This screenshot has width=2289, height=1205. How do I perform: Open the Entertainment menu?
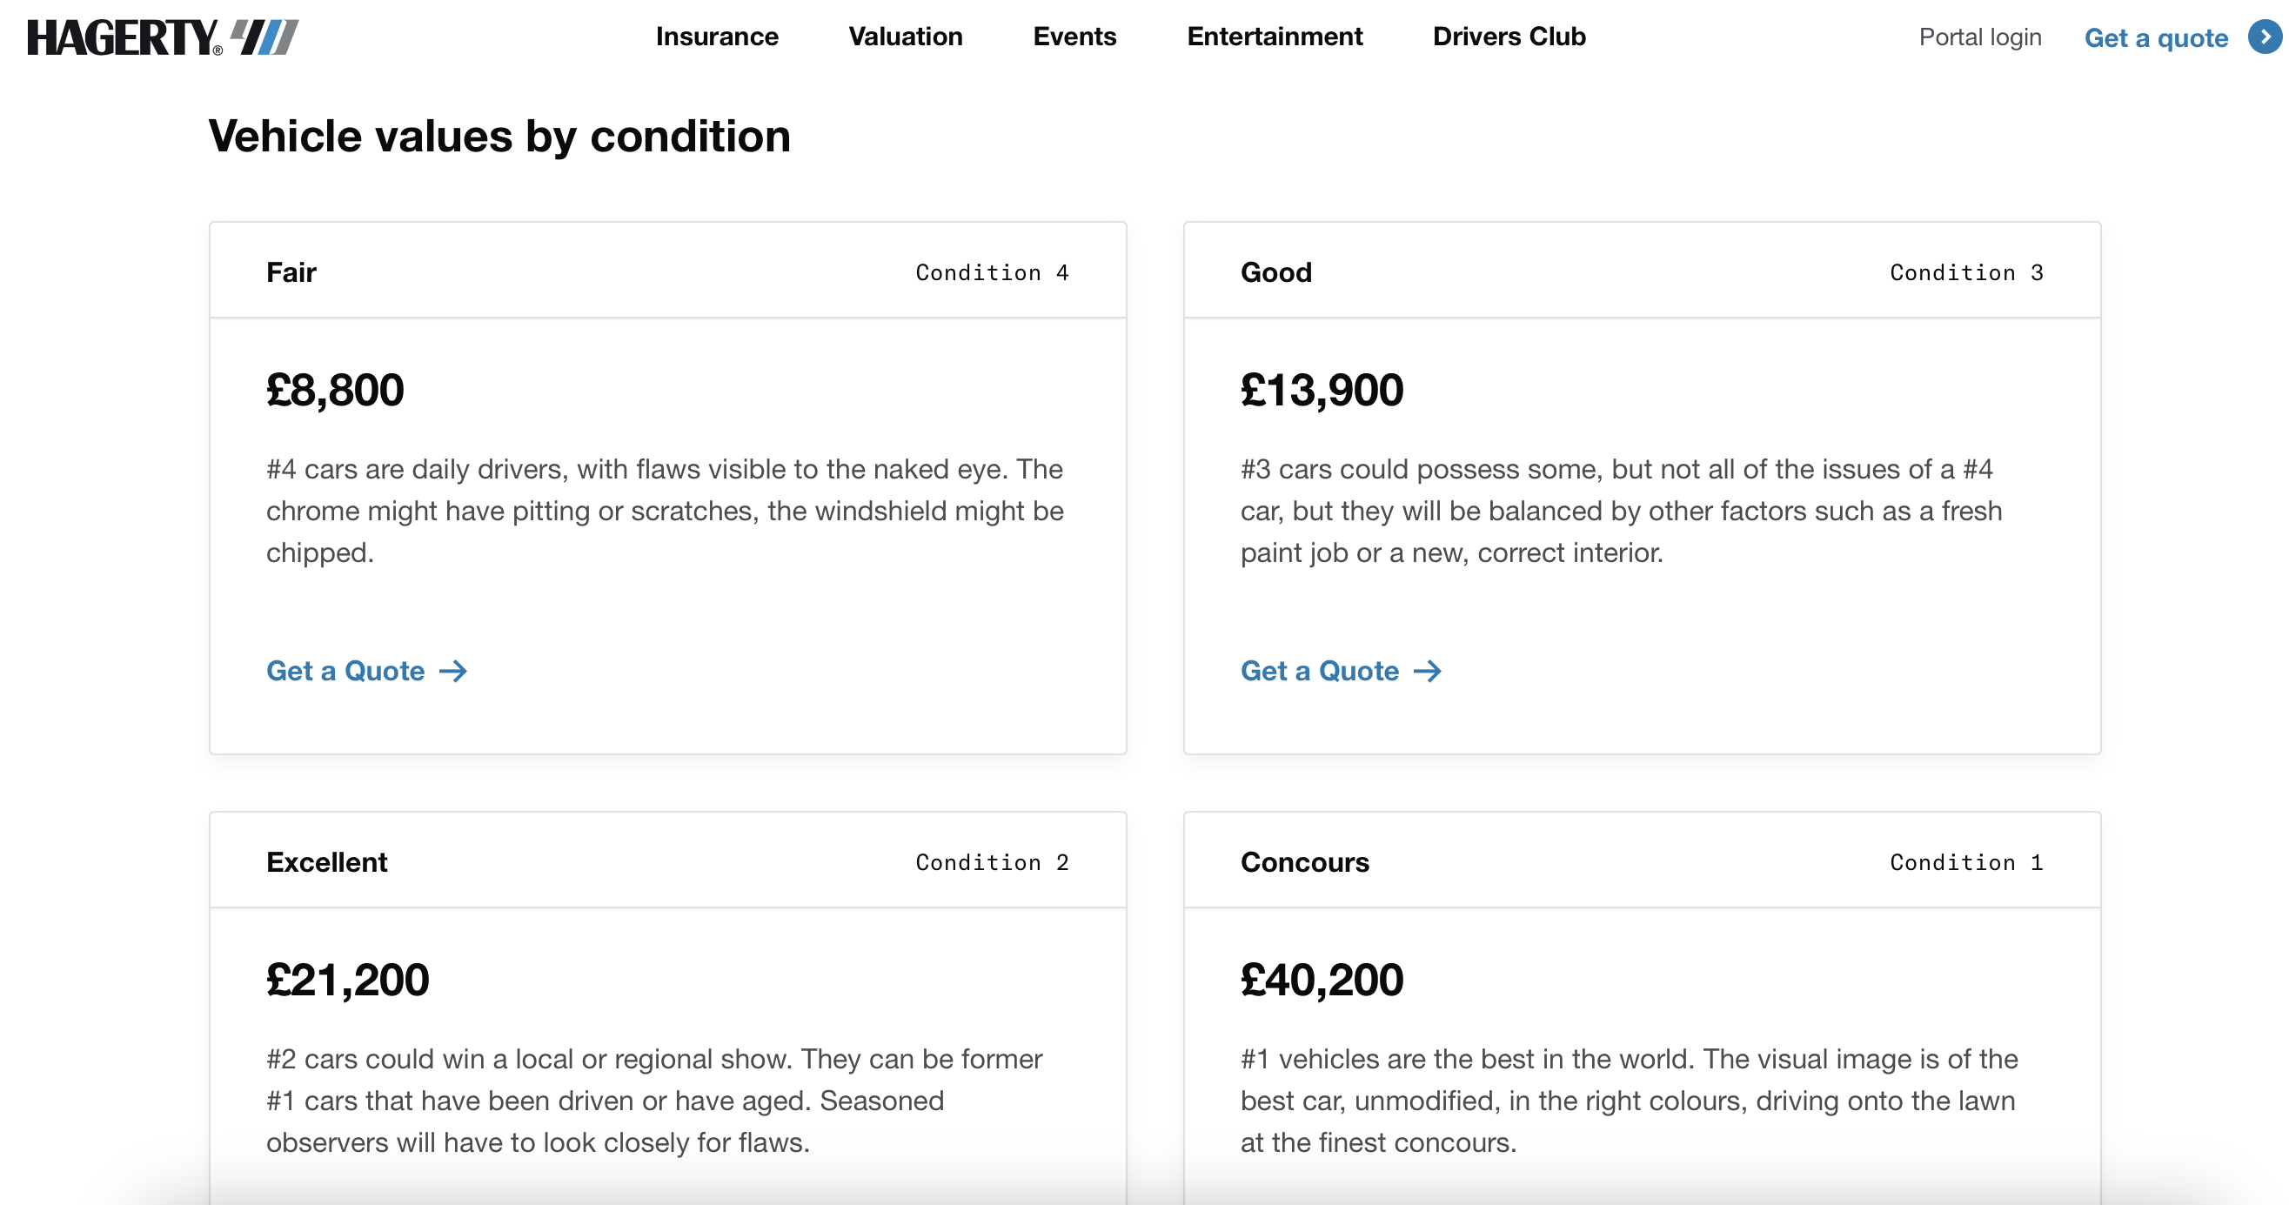(1274, 37)
